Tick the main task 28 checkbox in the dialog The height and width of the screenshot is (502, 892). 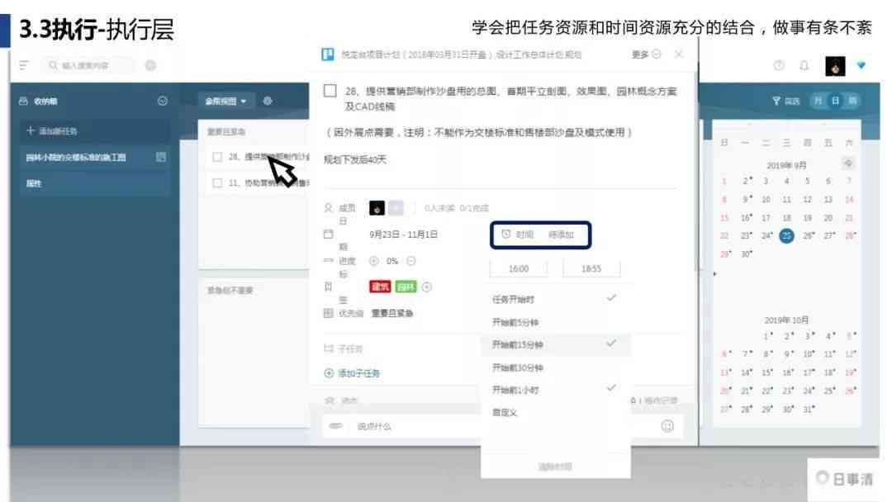coord(330,91)
